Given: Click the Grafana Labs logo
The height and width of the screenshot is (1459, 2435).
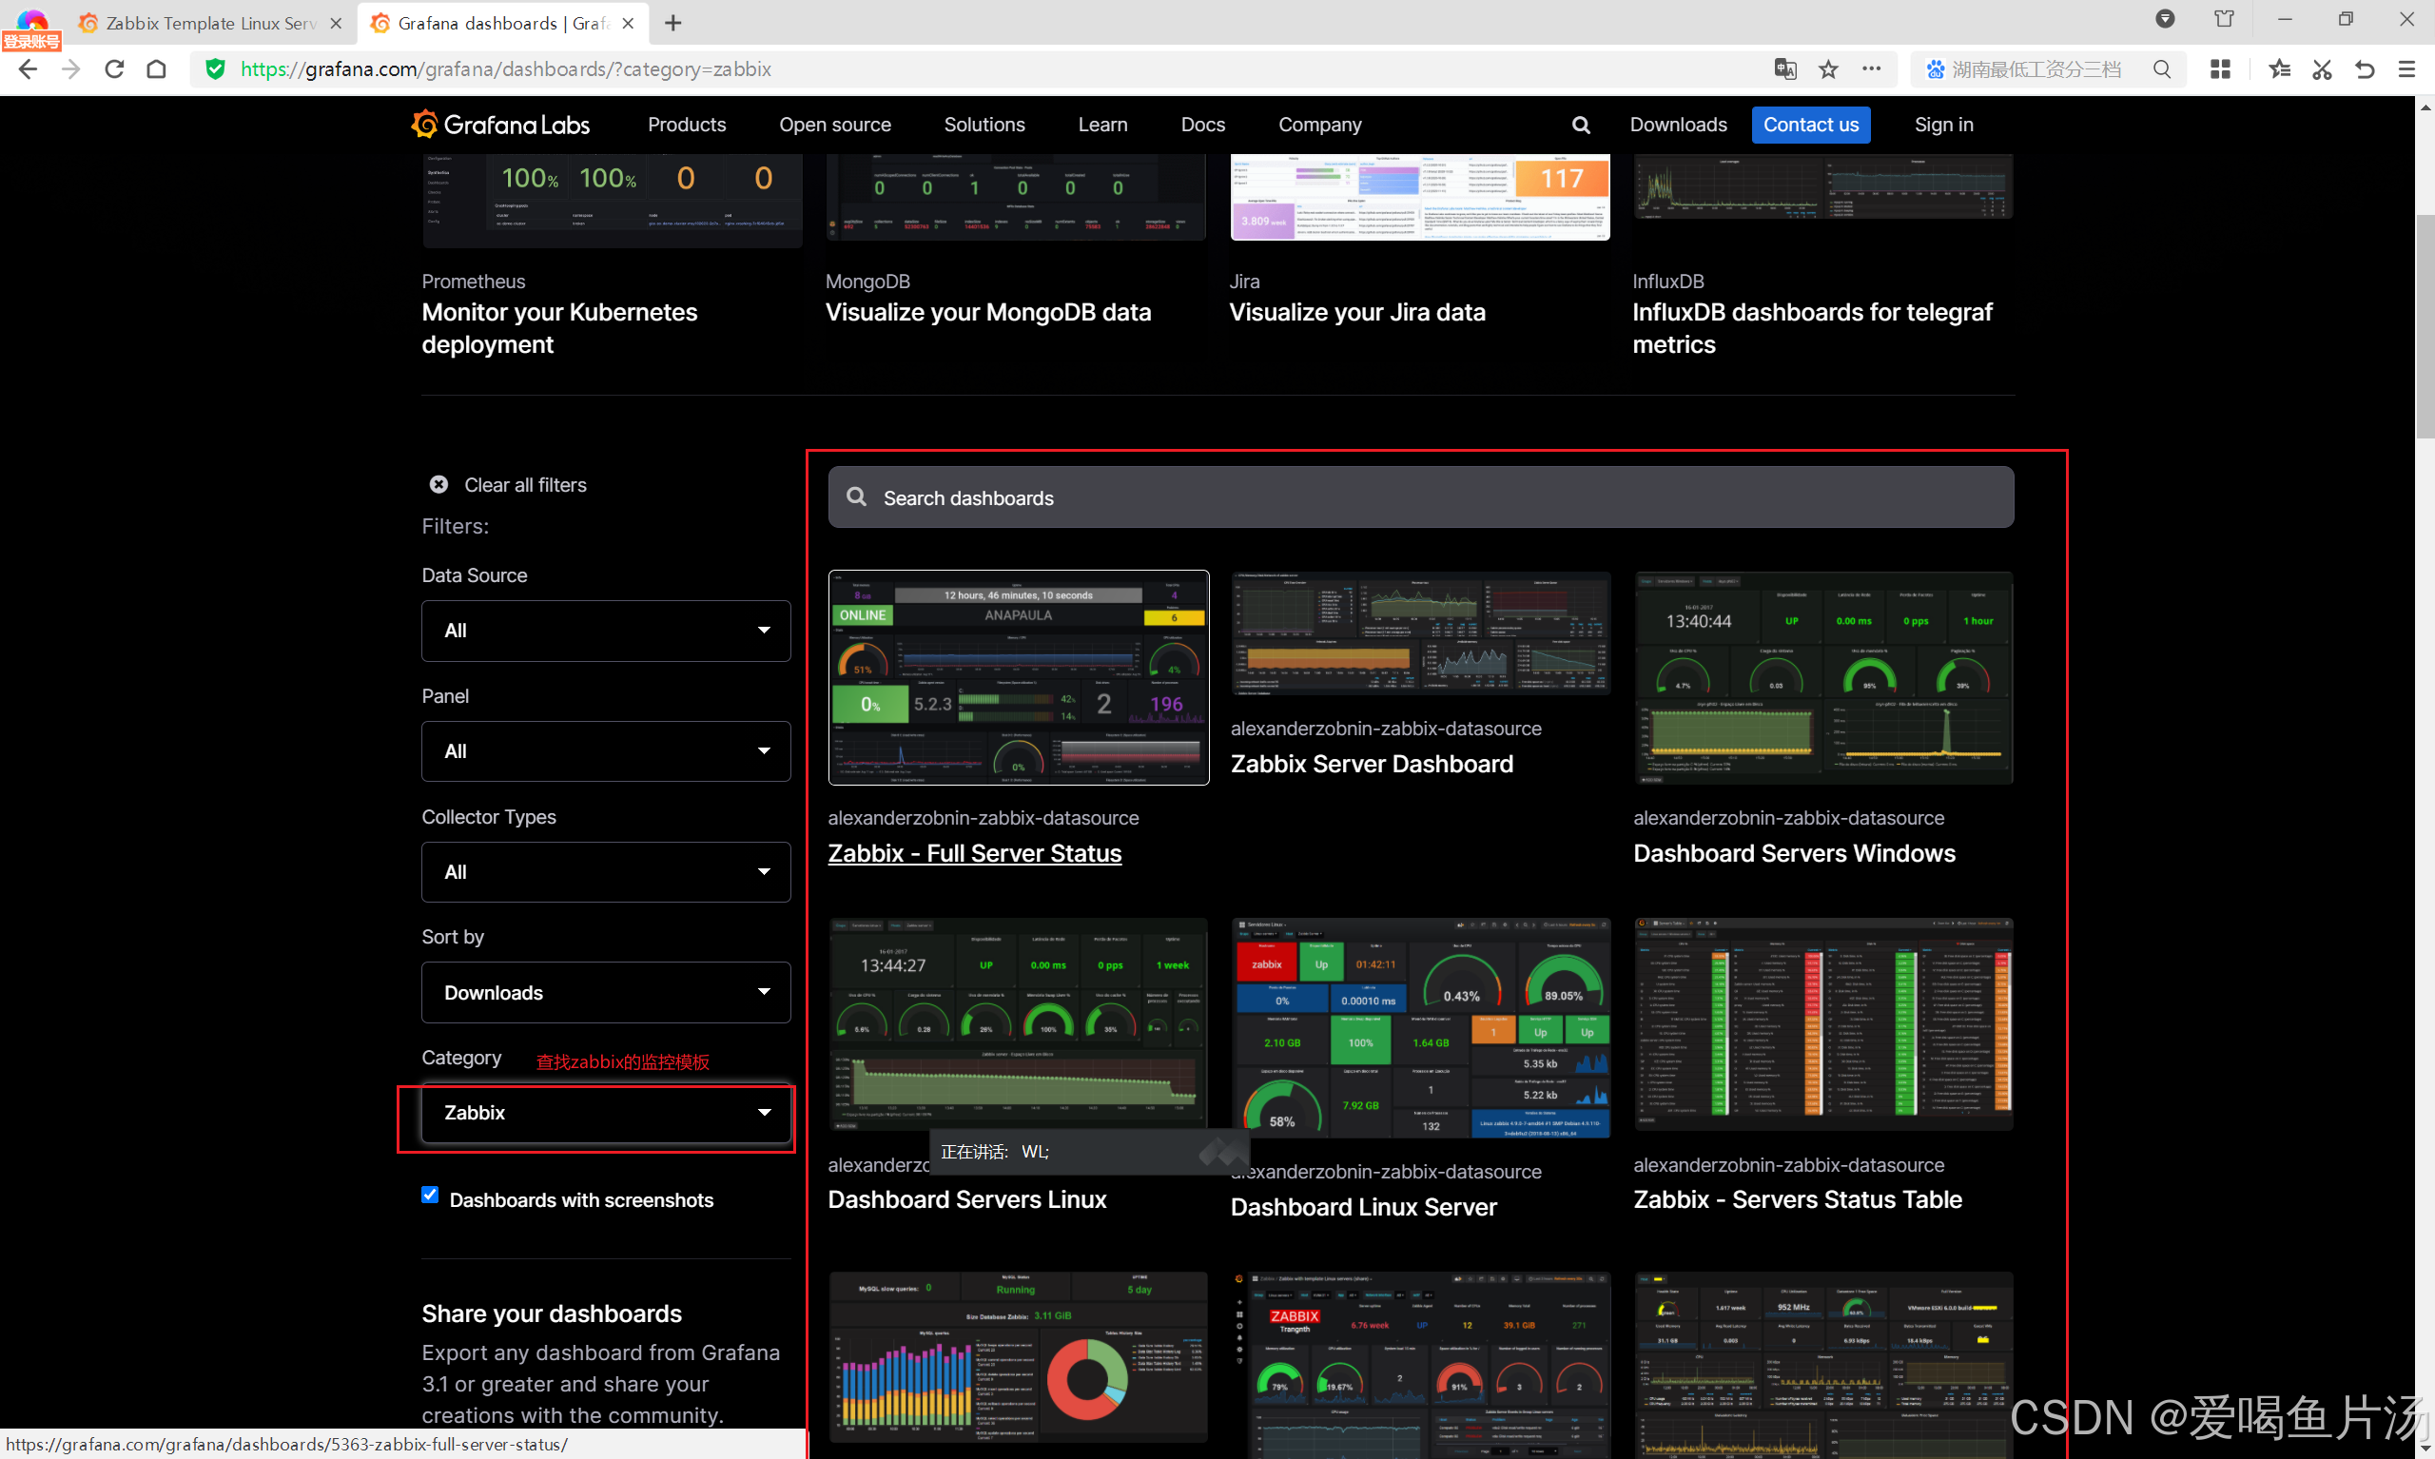Looking at the screenshot, I should [500, 125].
